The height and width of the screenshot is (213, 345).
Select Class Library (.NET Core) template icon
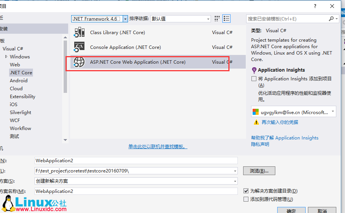pos(79,32)
